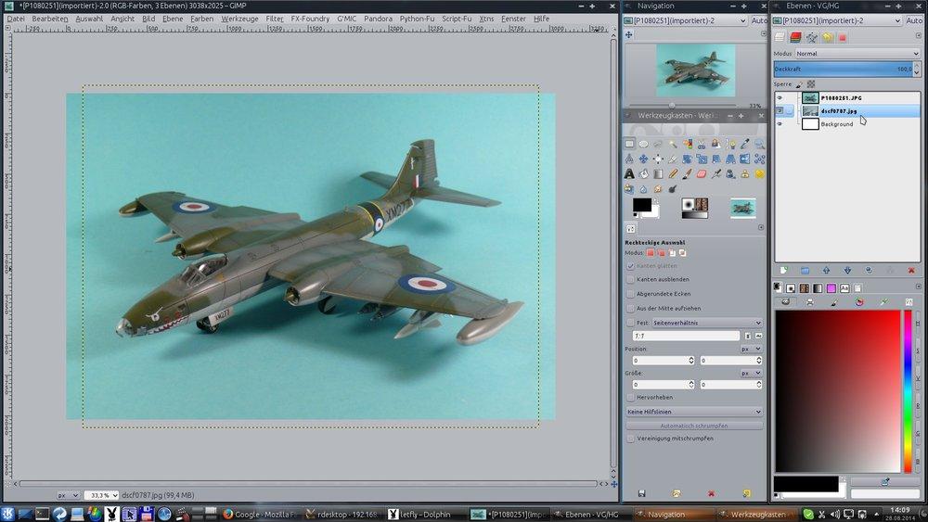This screenshot has height=522, width=928.
Task: Toggle 'Kanten glätten' checkbox
Action: [x=630, y=266]
